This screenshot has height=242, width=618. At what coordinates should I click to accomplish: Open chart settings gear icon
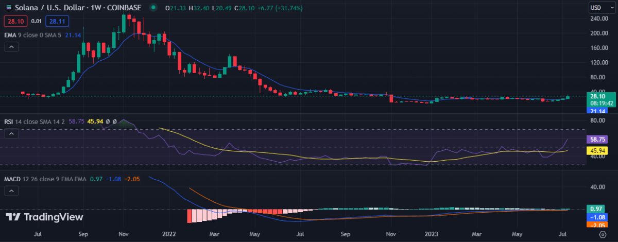coord(603,234)
